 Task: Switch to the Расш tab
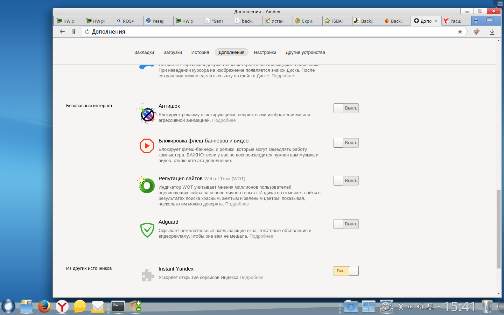pos(456,21)
